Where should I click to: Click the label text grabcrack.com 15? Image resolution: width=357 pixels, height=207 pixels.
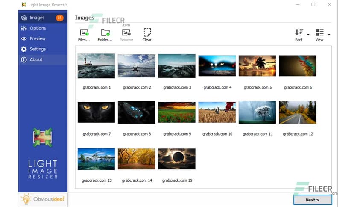click(177, 180)
